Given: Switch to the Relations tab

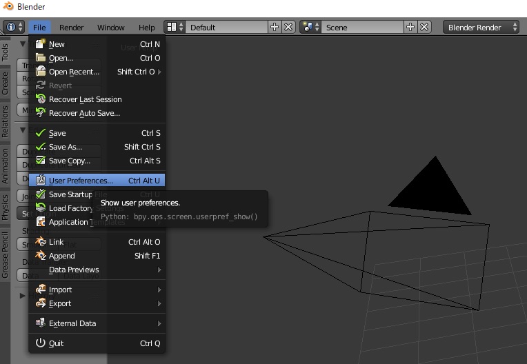Looking at the screenshot, I should point(5,121).
